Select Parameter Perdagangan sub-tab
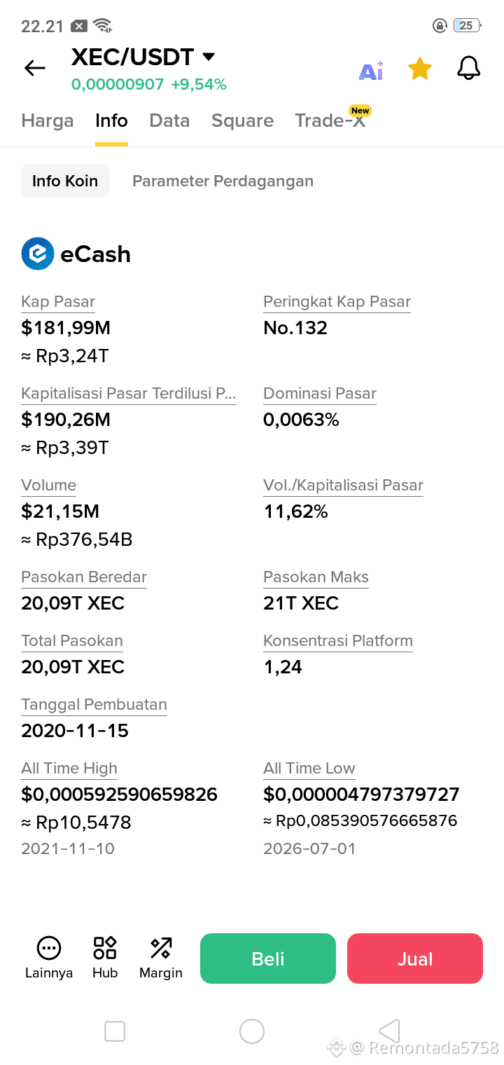This screenshot has width=504, height=1065. [x=223, y=181]
